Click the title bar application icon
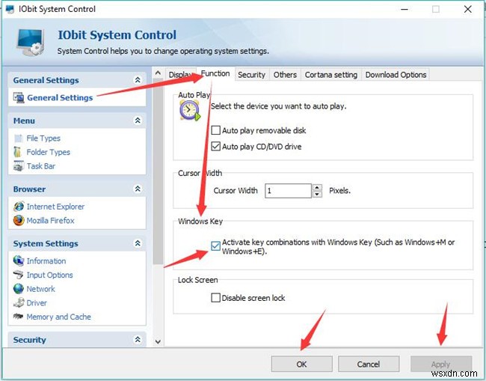The image size is (486, 381). pyautogui.click(x=10, y=9)
